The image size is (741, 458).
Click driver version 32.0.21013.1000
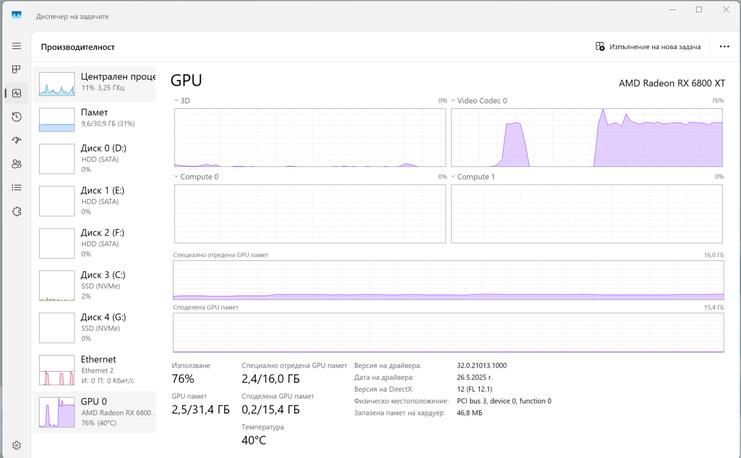(x=482, y=366)
